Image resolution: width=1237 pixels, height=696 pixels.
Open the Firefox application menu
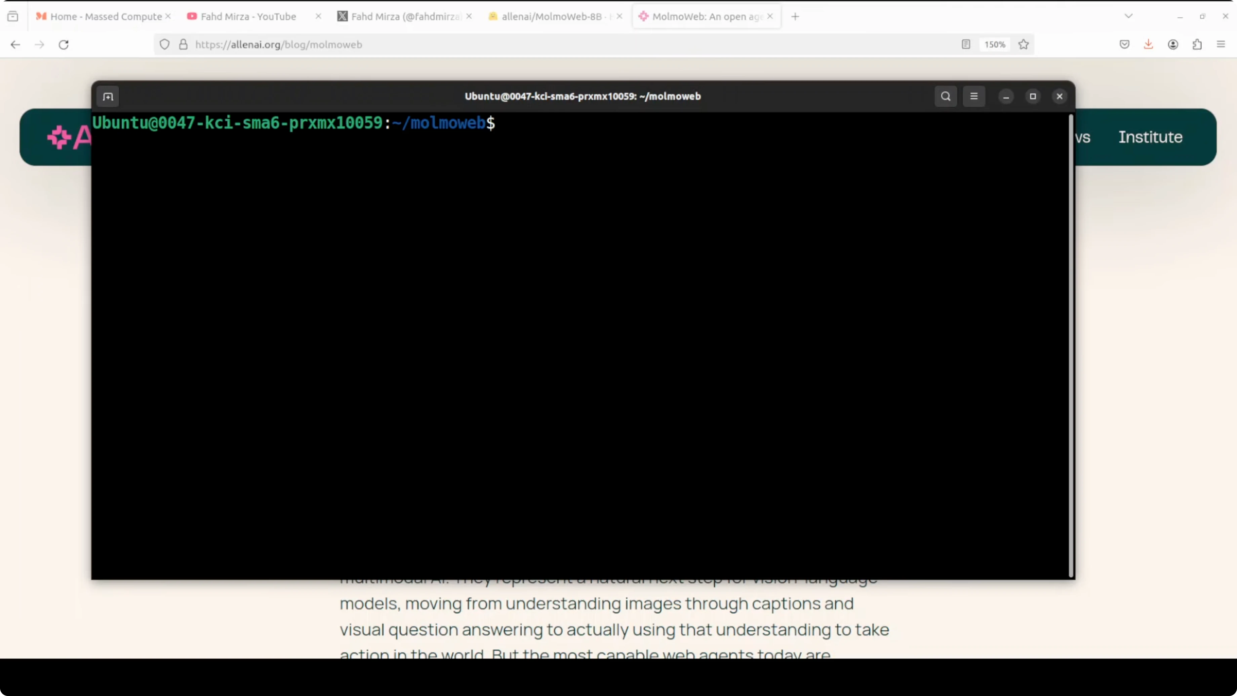(1221, 45)
